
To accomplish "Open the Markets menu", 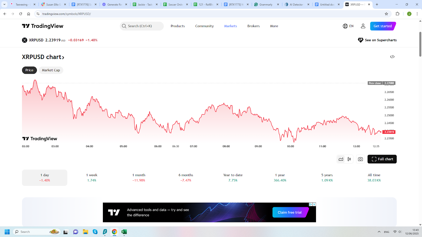I will point(231,26).
